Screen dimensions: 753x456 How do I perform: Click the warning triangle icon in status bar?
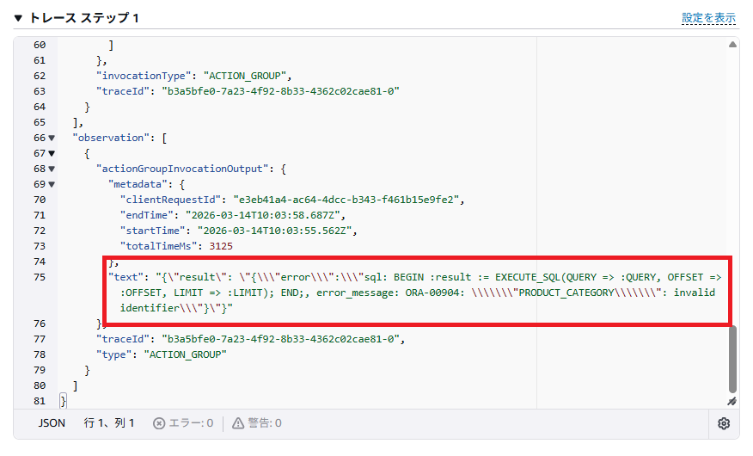(238, 423)
